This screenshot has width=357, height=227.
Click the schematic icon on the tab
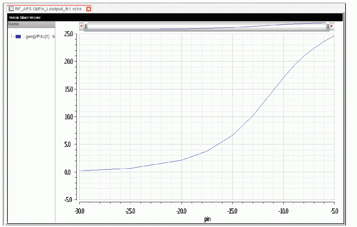[x=11, y=9]
